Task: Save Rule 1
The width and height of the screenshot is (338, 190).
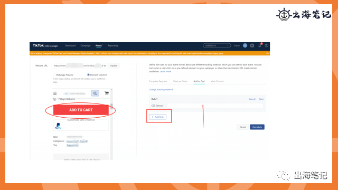Action: click(x=261, y=99)
